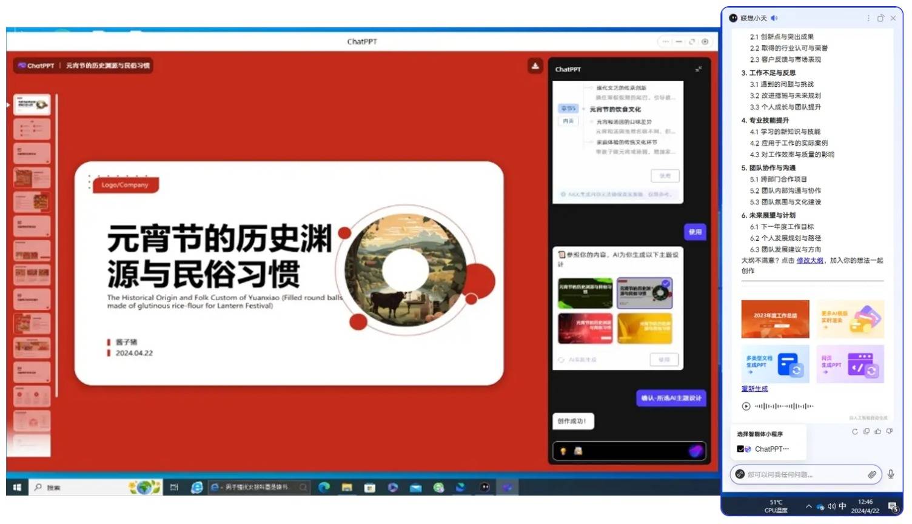Screen dimensions: 912x524
Task: Click the lightbulb icon in ChatPPT input bar
Action: point(563,451)
